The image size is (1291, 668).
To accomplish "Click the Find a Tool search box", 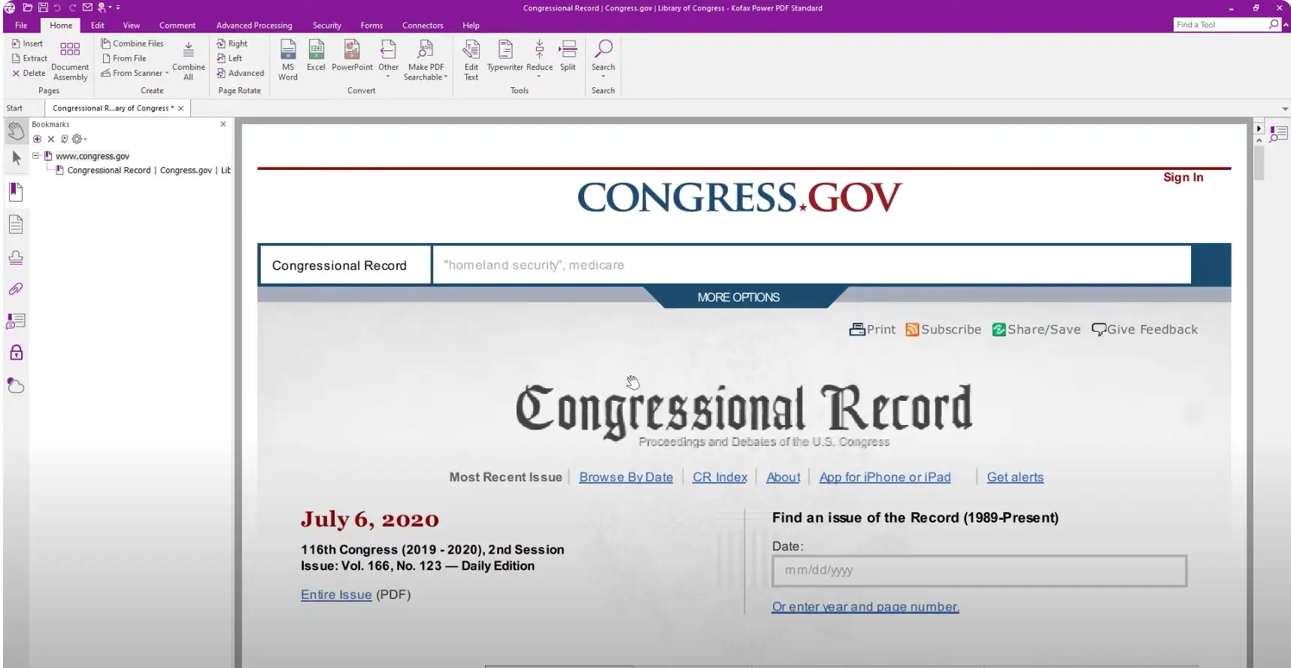I will point(1220,25).
